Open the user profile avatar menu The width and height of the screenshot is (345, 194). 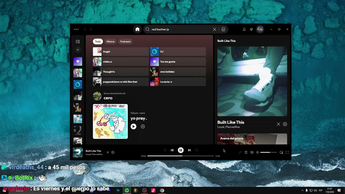[x=260, y=29]
